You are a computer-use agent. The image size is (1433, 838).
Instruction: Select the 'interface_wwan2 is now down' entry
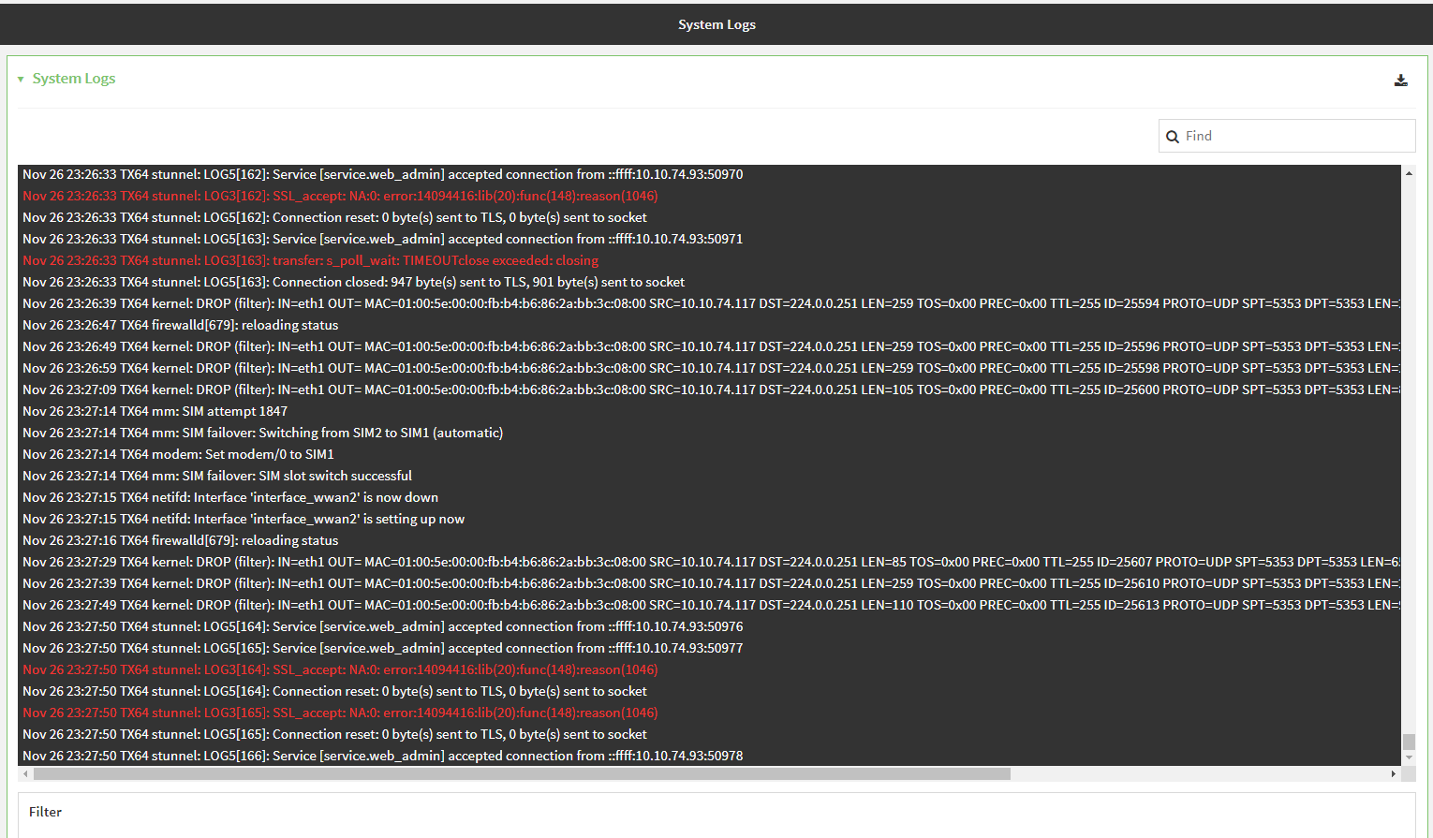pos(230,497)
